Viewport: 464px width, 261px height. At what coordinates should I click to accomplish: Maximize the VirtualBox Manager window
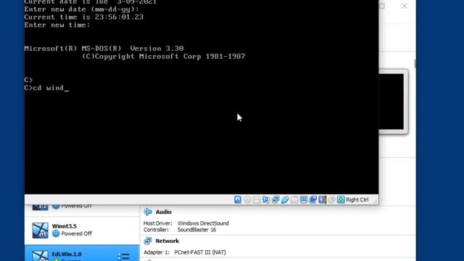[382, 6]
